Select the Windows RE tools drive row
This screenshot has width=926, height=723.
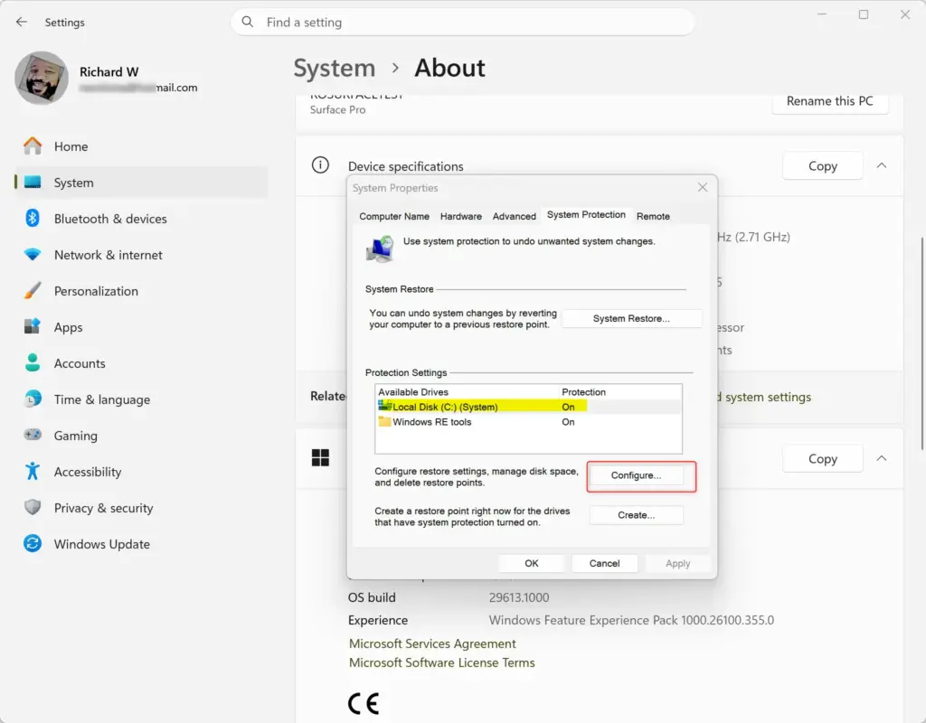[x=528, y=422]
